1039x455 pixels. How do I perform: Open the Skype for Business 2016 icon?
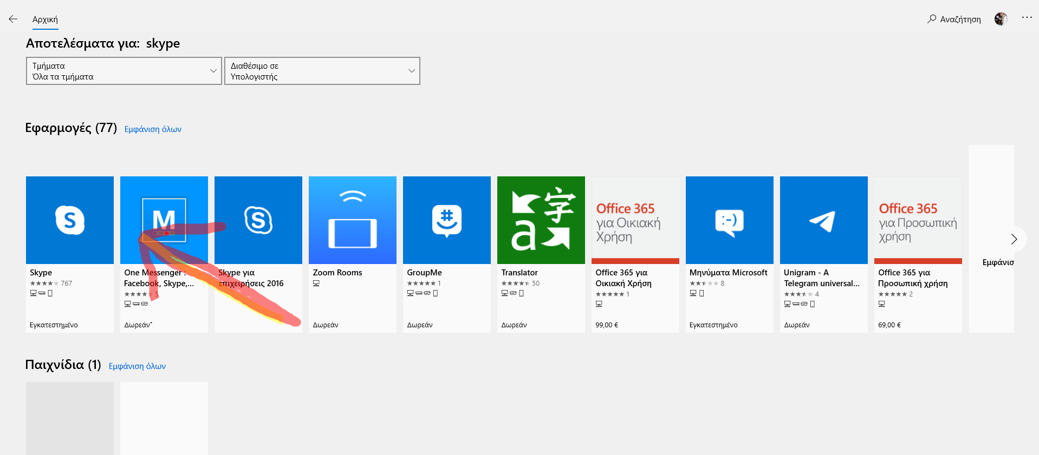258,220
